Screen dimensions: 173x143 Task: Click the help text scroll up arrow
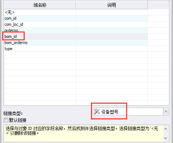pos(165,129)
